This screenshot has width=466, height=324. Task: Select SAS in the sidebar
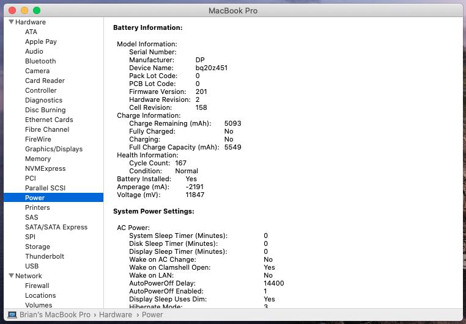(x=32, y=217)
